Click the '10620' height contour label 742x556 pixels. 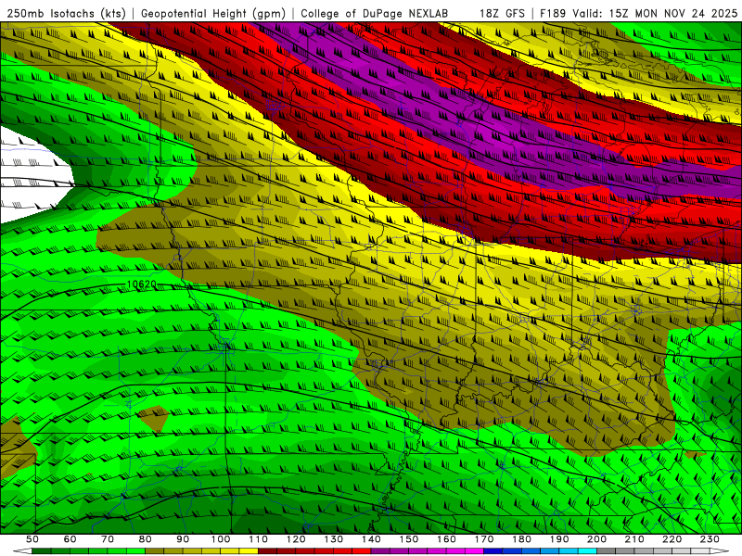pos(142,284)
